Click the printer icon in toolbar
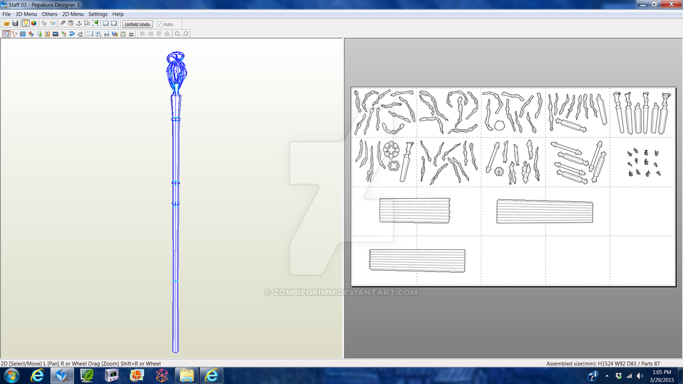The height and width of the screenshot is (384, 683). (x=131, y=34)
